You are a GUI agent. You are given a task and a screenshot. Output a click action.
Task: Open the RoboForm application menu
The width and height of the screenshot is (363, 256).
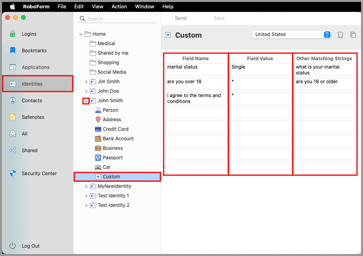[36, 6]
